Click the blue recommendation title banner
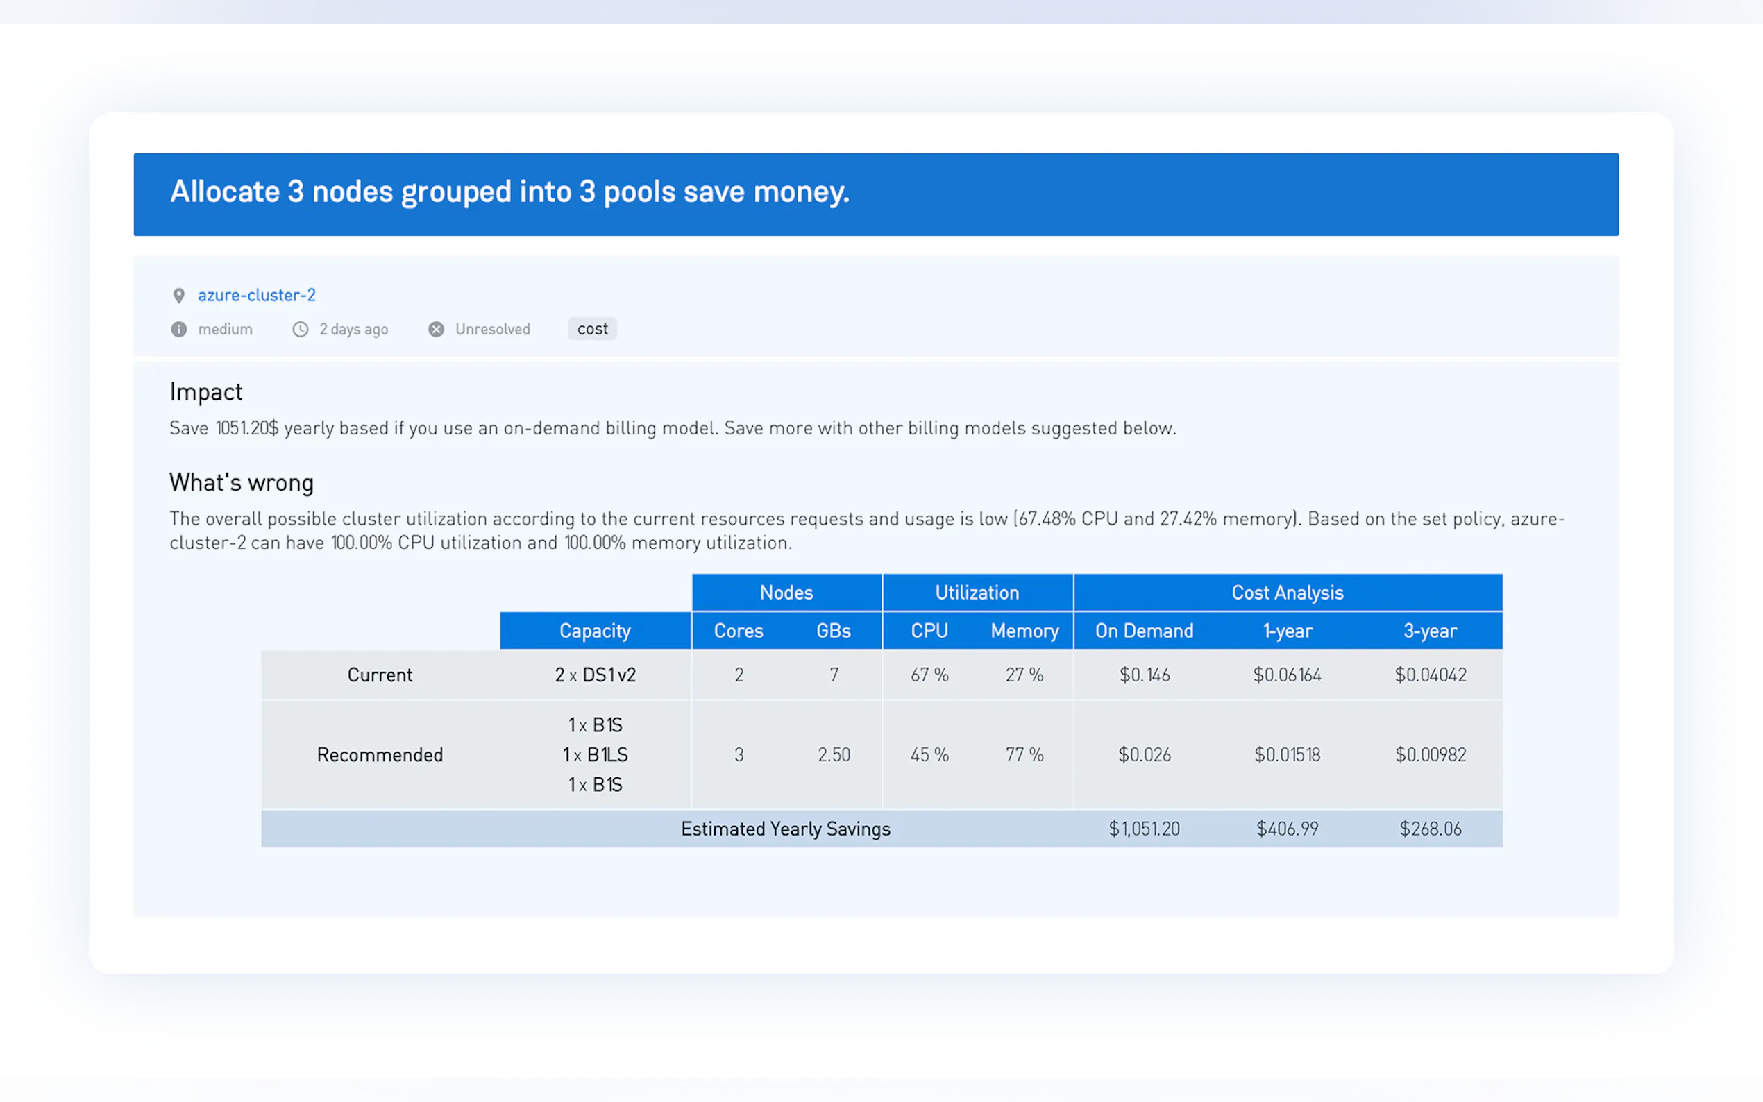 pos(875,194)
